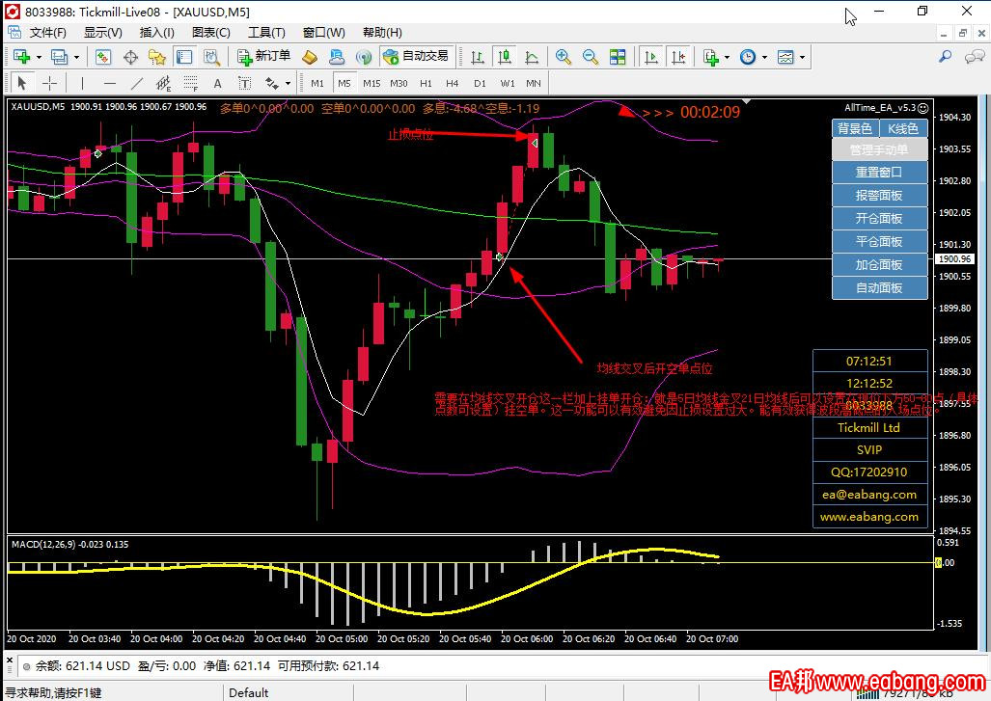Tile chart windows with grid icon
This screenshot has width=991, height=701.
(x=618, y=57)
